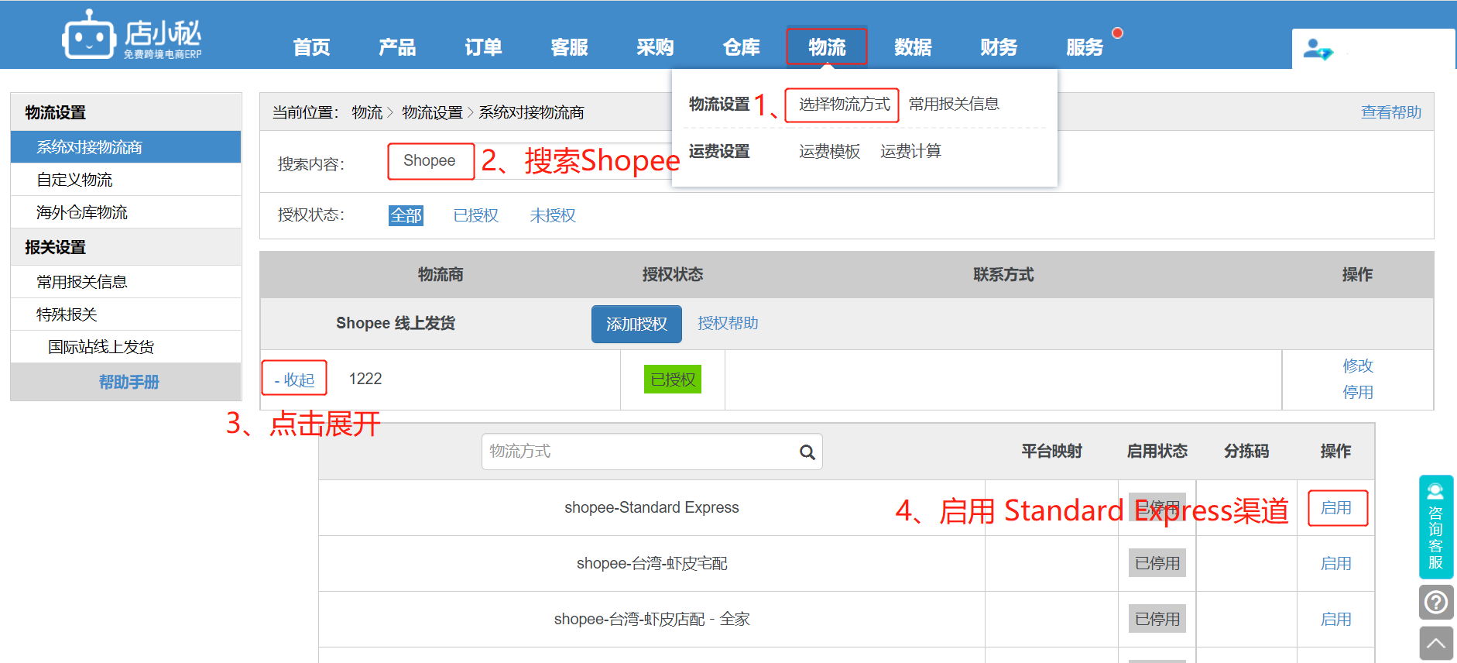Open the 服务 menu
1457x663 pixels.
[1085, 47]
